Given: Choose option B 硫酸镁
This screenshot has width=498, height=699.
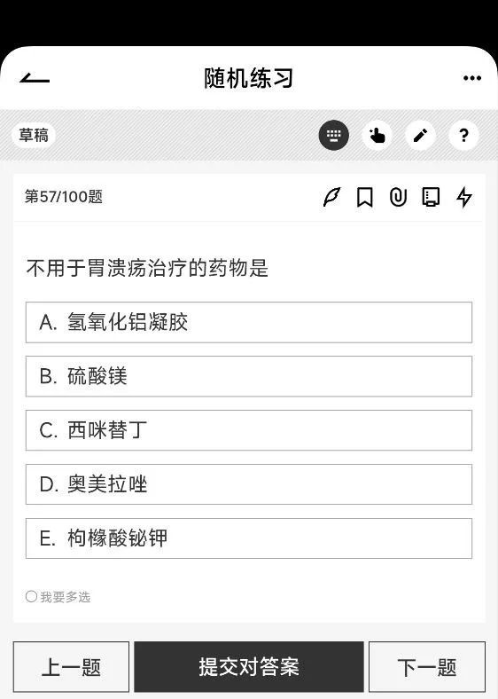Looking at the screenshot, I should [249, 376].
